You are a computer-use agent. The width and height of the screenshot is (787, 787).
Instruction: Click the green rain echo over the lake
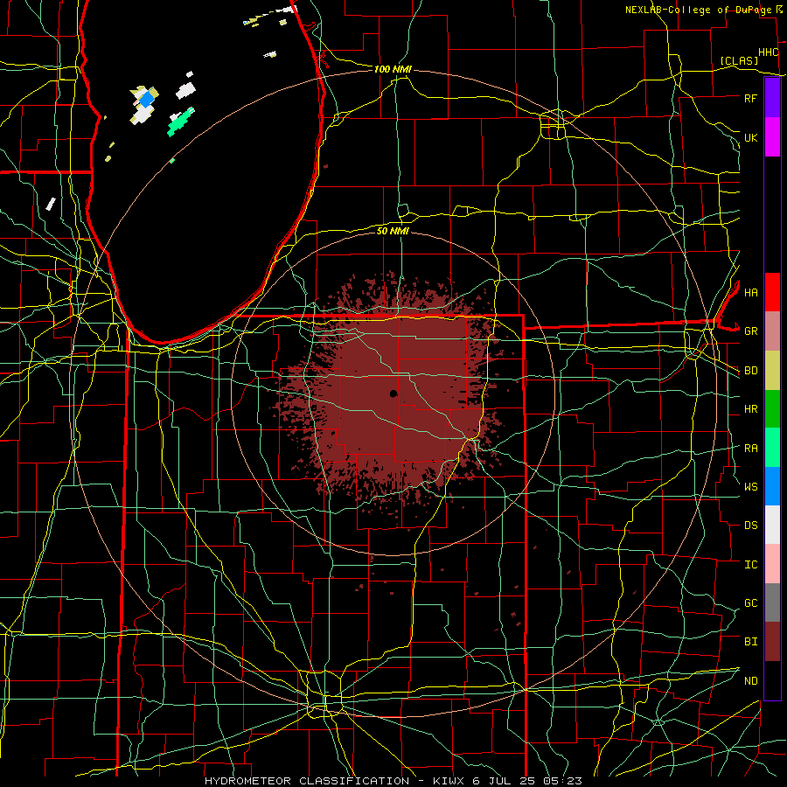pyautogui.click(x=181, y=122)
